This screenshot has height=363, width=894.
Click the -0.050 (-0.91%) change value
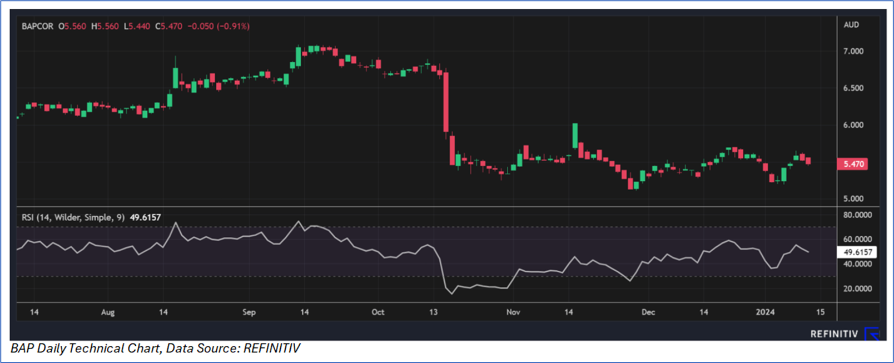(x=218, y=26)
